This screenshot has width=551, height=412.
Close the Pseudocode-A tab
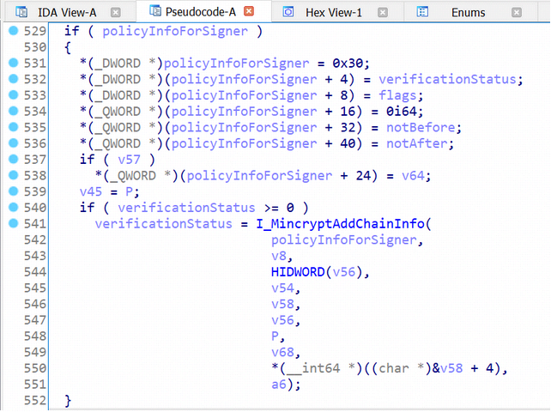[x=249, y=12]
